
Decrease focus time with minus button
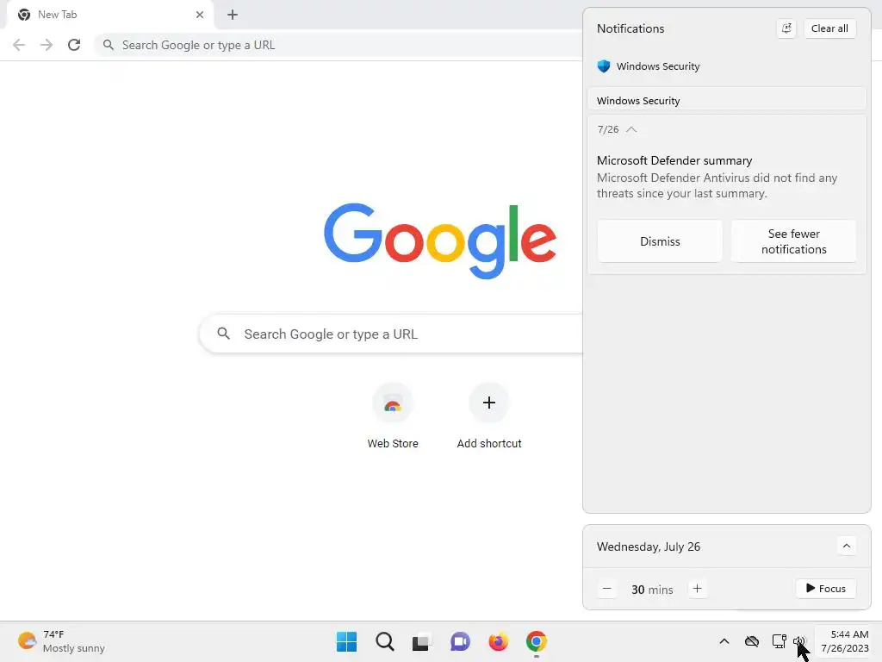[607, 589]
